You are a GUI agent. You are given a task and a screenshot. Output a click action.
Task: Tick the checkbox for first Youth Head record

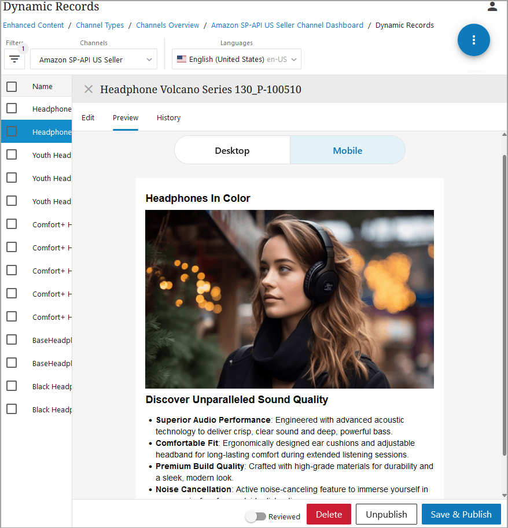click(12, 155)
